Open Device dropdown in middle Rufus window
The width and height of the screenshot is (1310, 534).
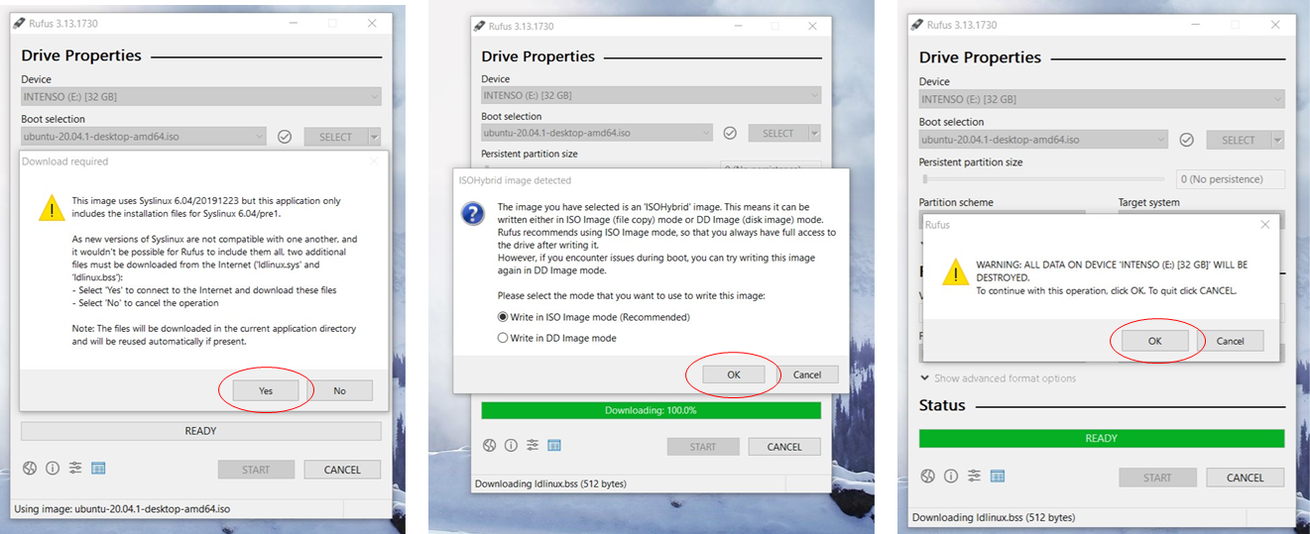click(x=651, y=95)
